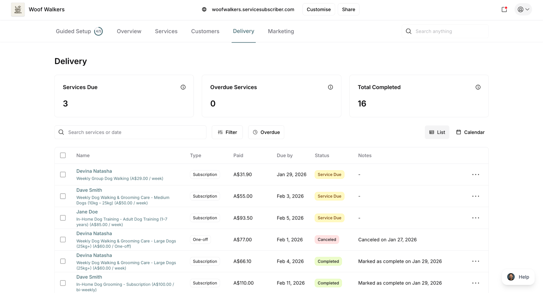
Task: Expand the user account dropdown
Action: 523,10
